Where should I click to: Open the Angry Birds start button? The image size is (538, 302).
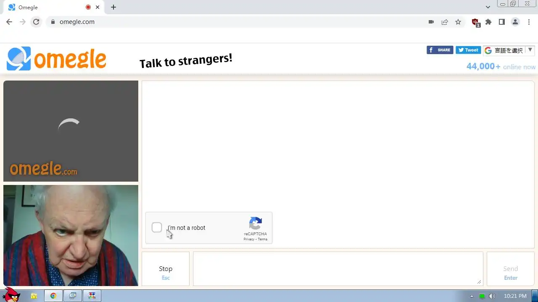pyautogui.click(x=12, y=295)
